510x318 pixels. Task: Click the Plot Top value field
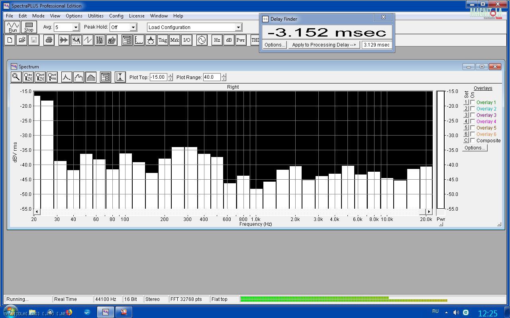tap(158, 77)
